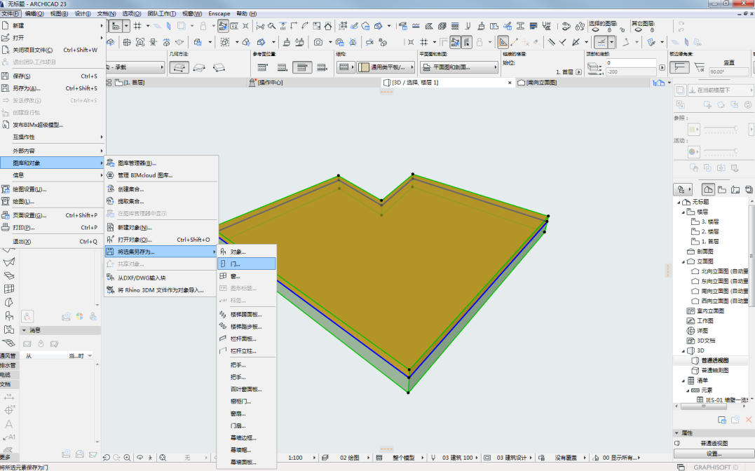This screenshot has height=471, width=755.
Task: Click the red delete icon under Navigator
Action: pos(749,420)
